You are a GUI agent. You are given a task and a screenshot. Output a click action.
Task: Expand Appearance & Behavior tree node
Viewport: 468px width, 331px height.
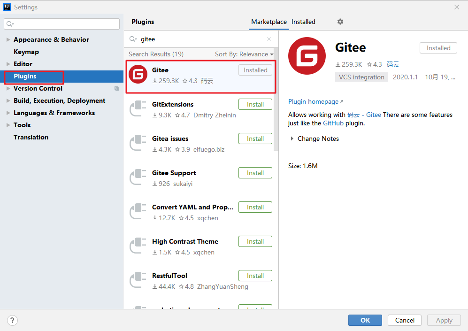pos(8,40)
